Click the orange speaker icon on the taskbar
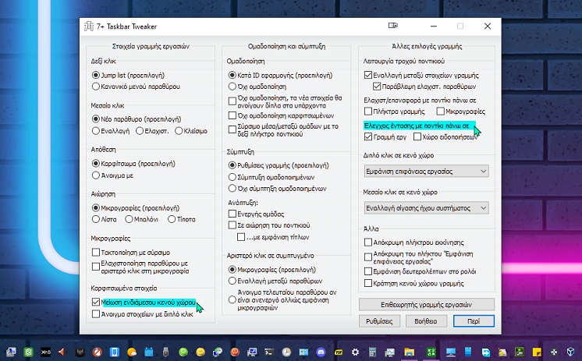This screenshot has width=582, height=361. point(62,352)
